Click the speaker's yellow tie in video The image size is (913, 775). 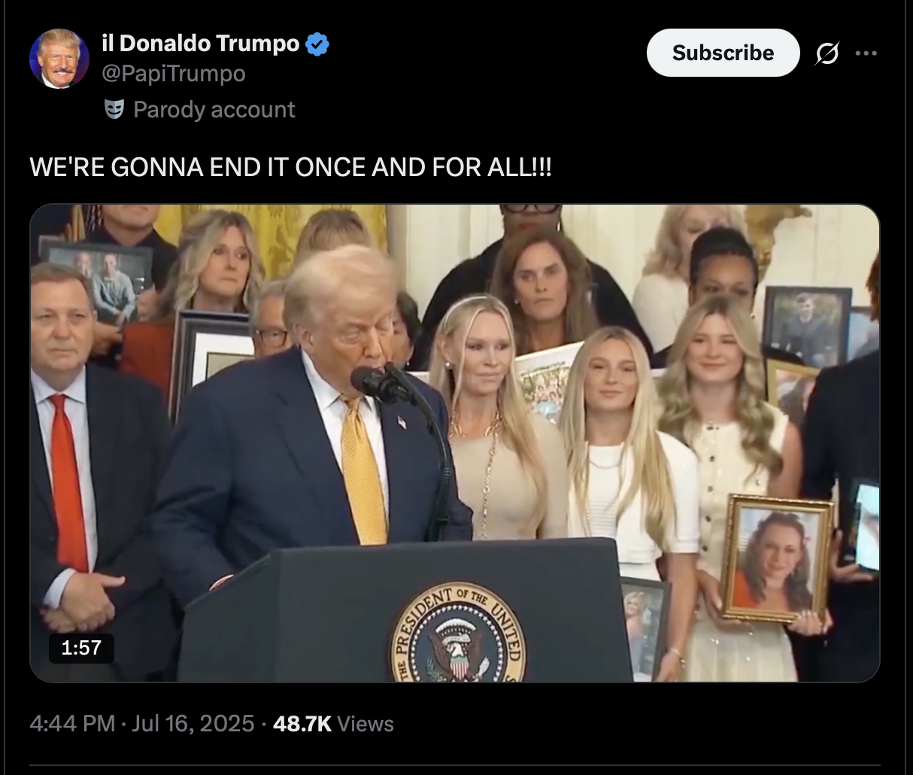pyautogui.click(x=364, y=470)
